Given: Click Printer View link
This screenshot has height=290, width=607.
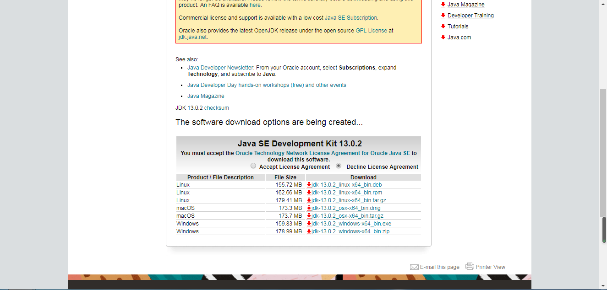Looking at the screenshot, I should point(491,267).
